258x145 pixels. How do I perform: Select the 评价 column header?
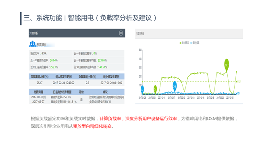click(x=81, y=92)
